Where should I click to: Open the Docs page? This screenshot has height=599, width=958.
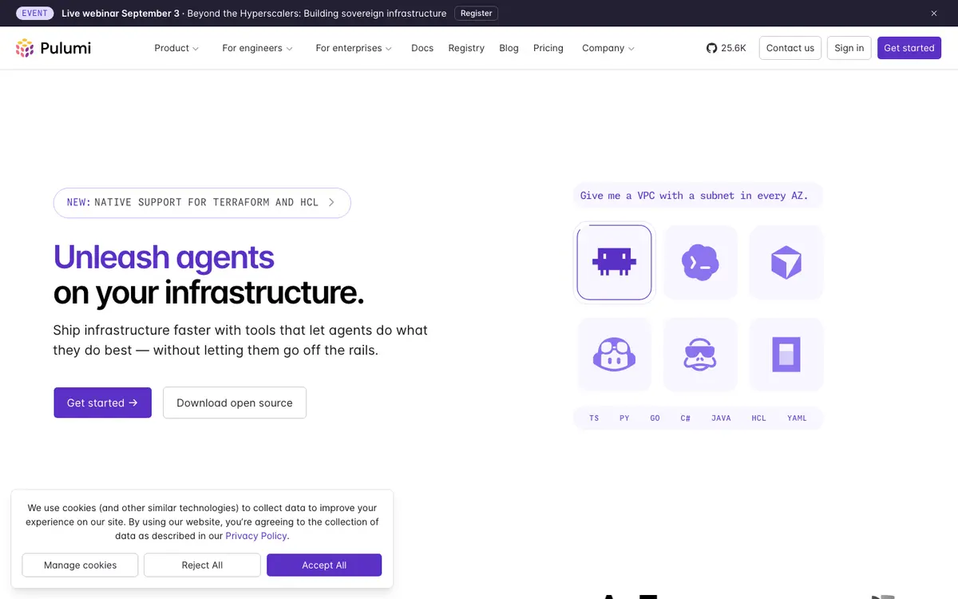point(422,48)
